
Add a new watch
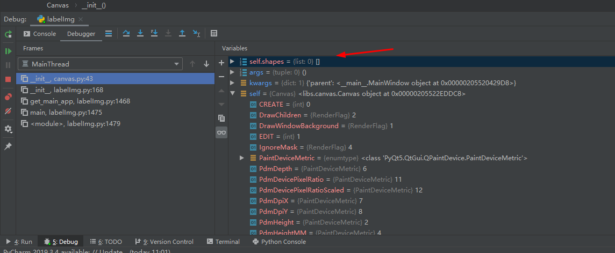[221, 63]
